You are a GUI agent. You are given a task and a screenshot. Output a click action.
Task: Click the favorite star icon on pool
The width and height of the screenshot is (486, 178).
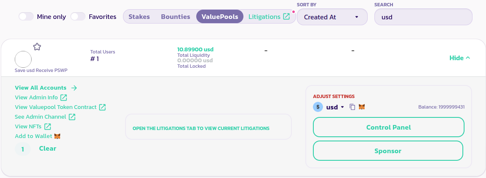(37, 47)
